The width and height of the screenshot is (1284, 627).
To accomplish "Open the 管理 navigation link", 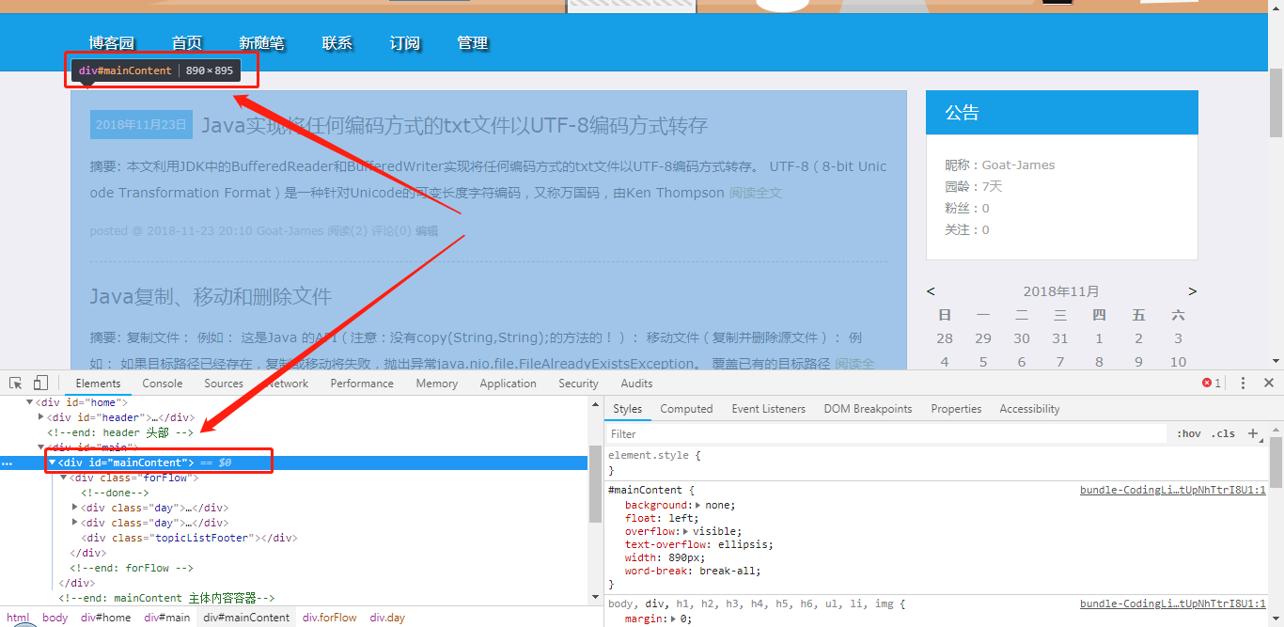I will (473, 43).
